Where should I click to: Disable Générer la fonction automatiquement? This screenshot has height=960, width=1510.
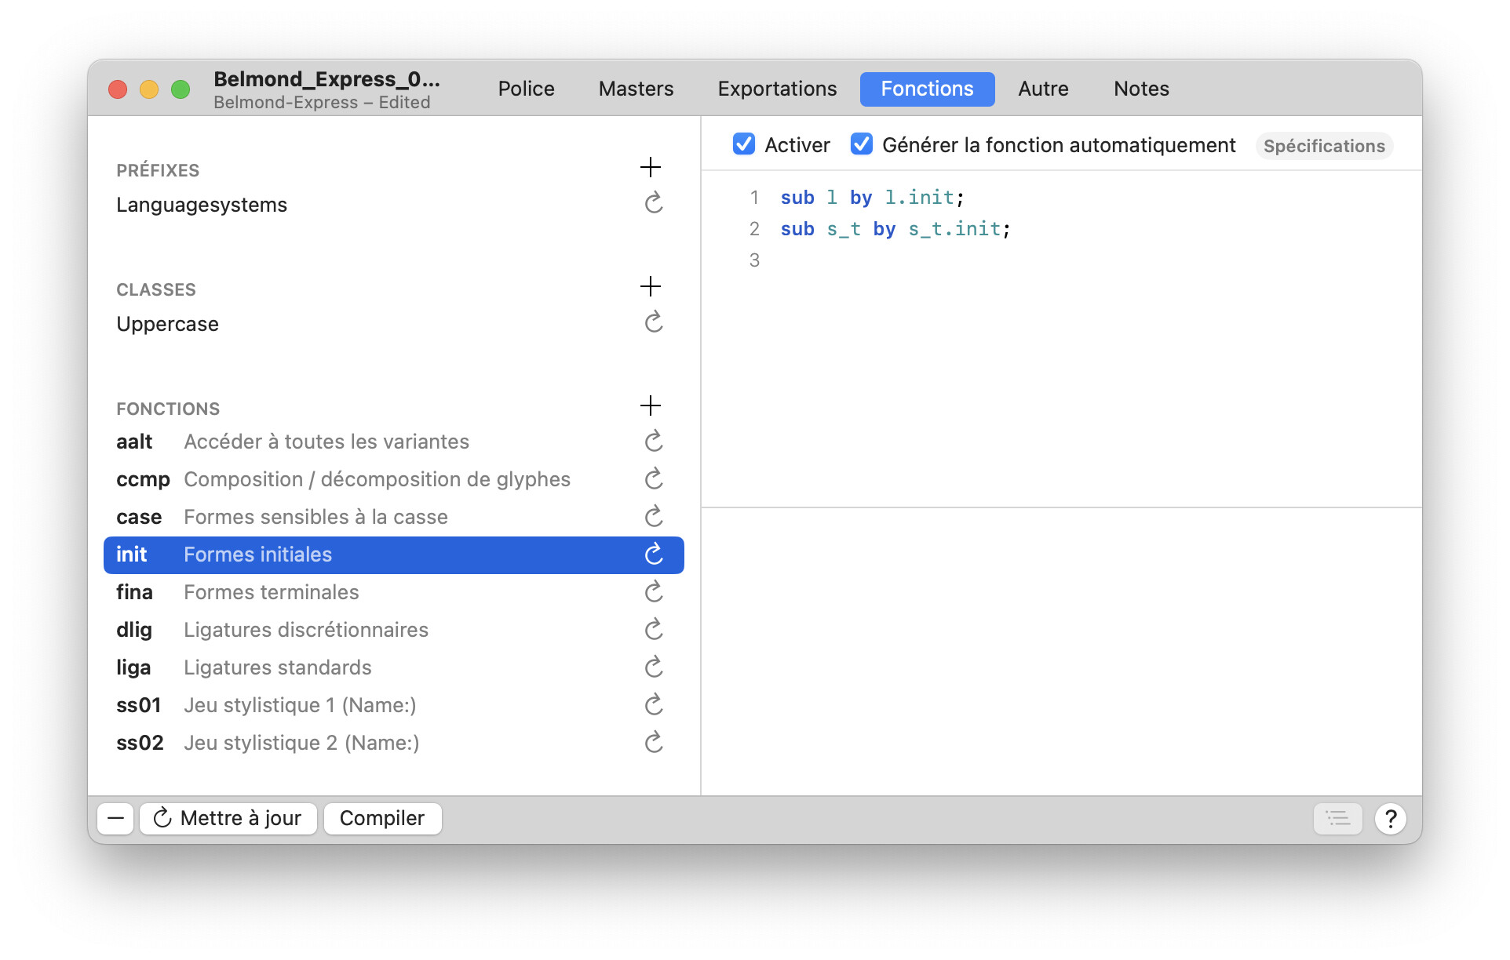tap(861, 144)
